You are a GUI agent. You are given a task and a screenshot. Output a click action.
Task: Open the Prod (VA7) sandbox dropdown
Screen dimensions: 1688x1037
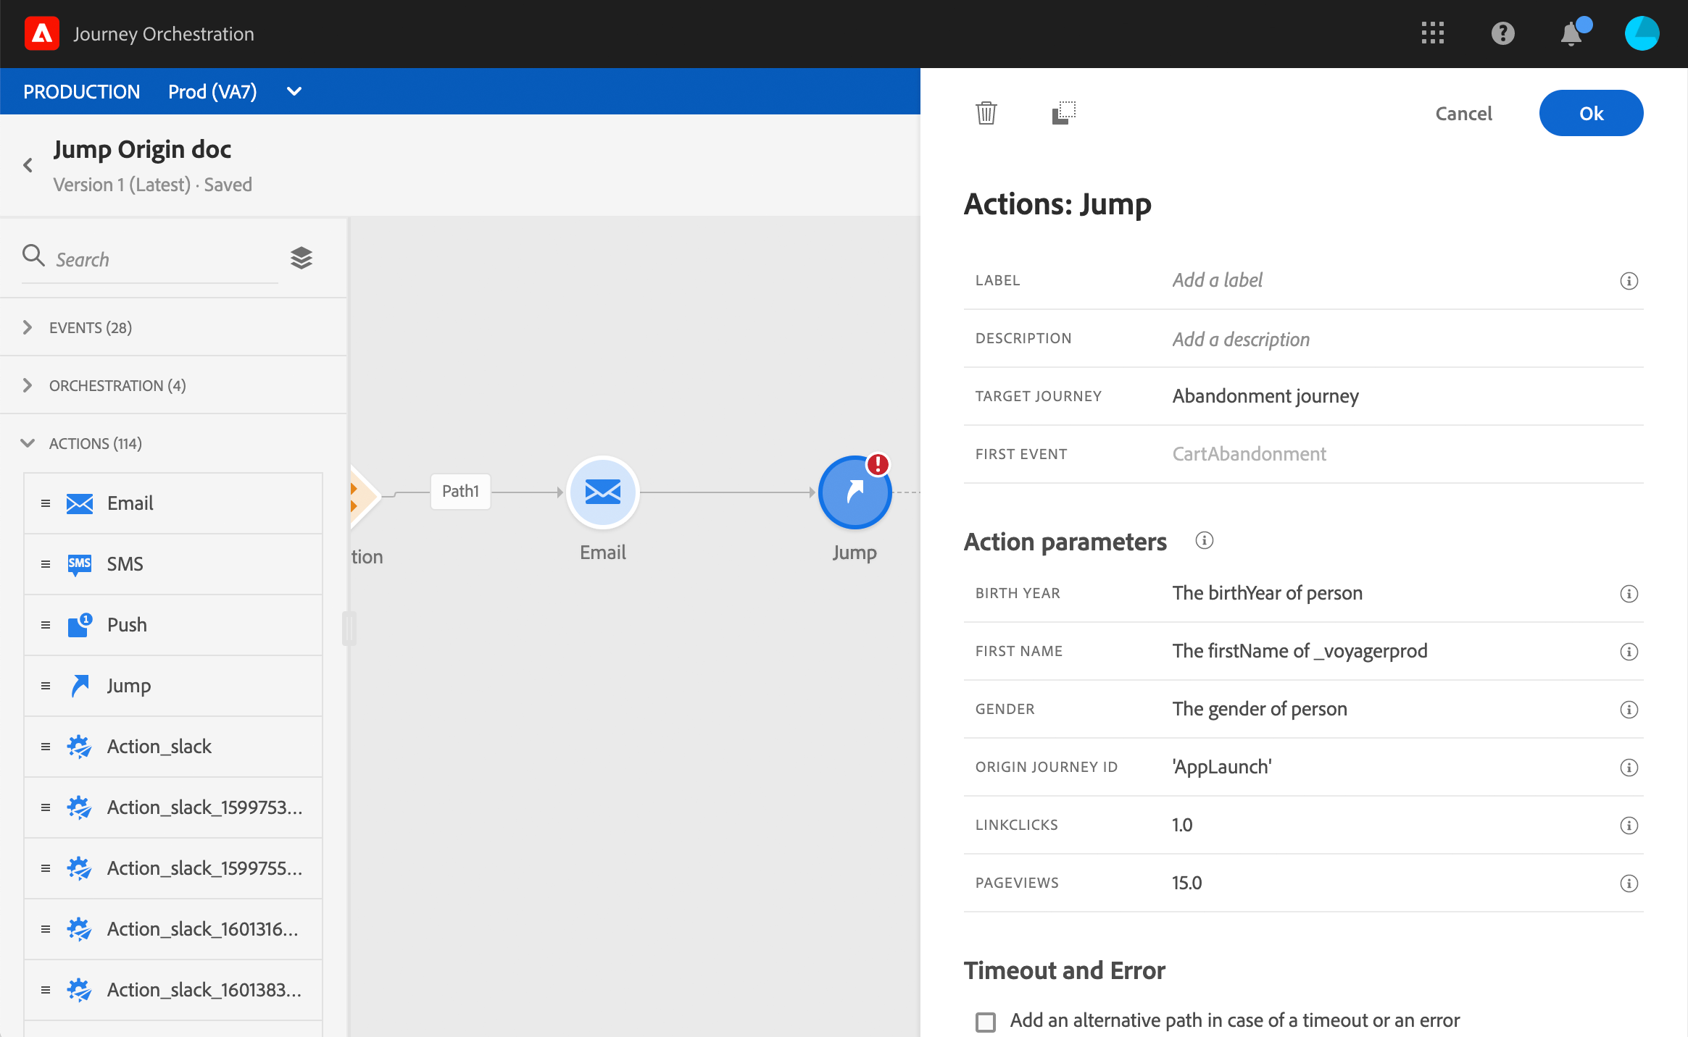(x=294, y=92)
